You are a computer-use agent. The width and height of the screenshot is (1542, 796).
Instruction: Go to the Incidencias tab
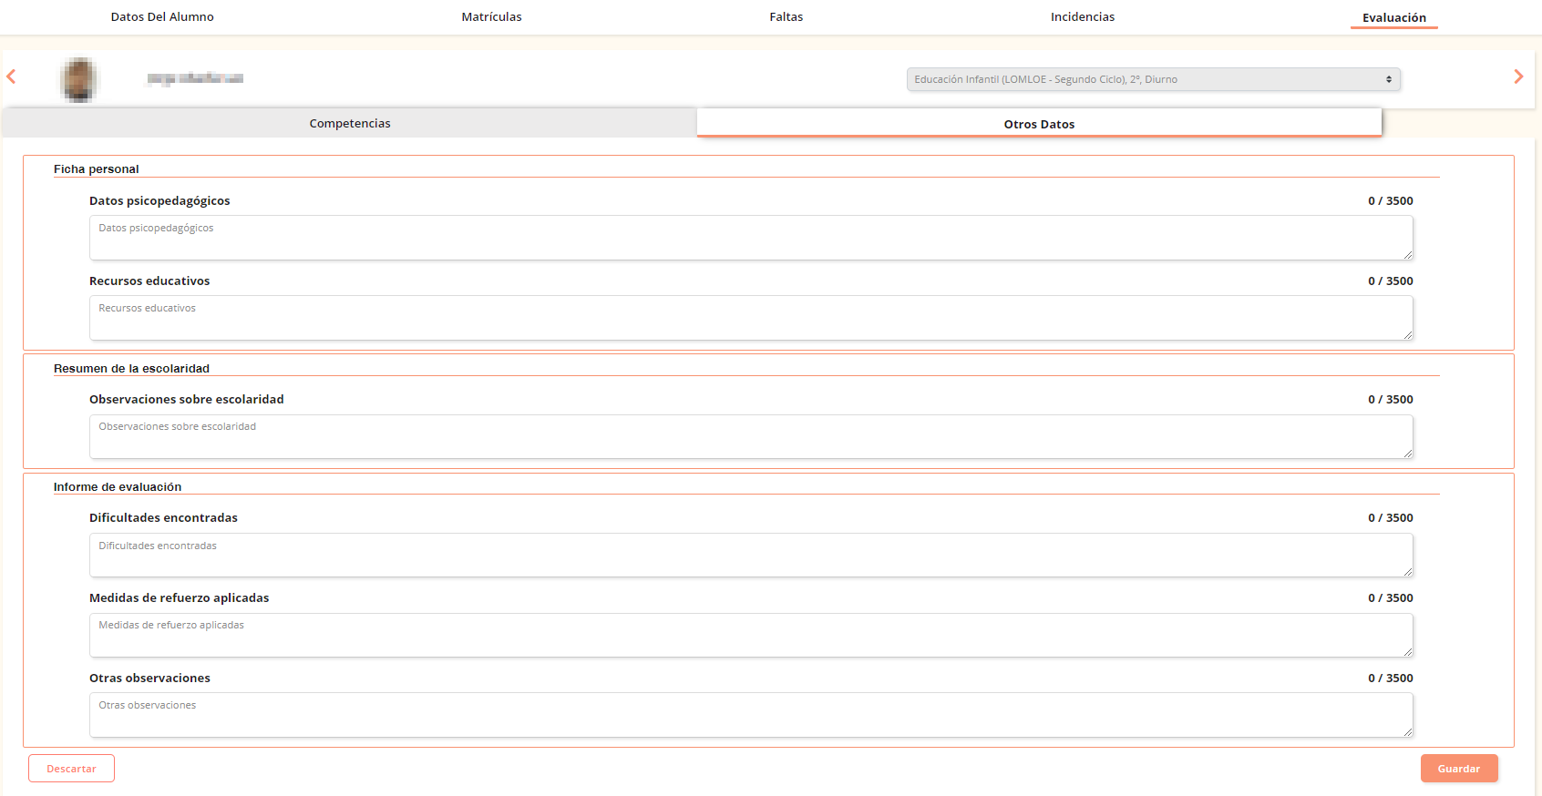(1083, 17)
